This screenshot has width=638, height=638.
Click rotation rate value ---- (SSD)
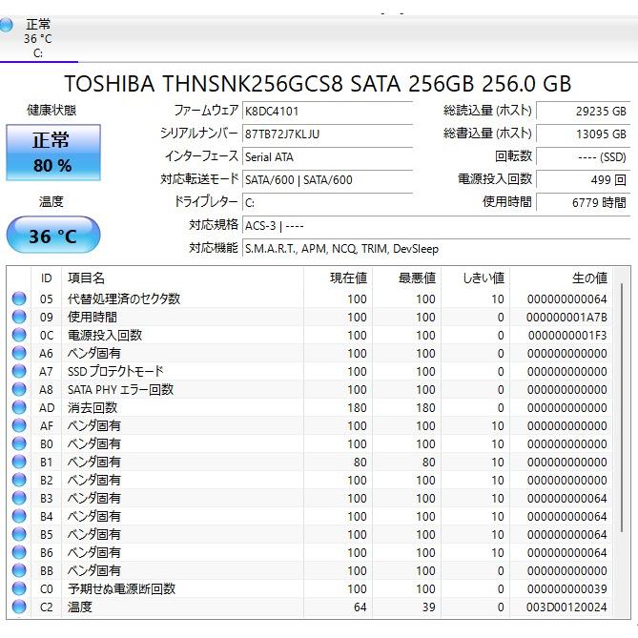tap(583, 156)
